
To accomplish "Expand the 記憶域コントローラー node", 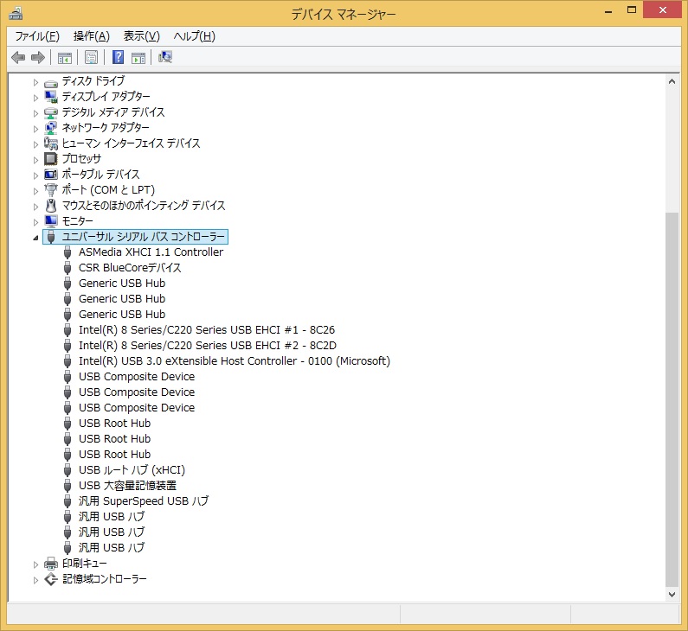I will tap(35, 580).
